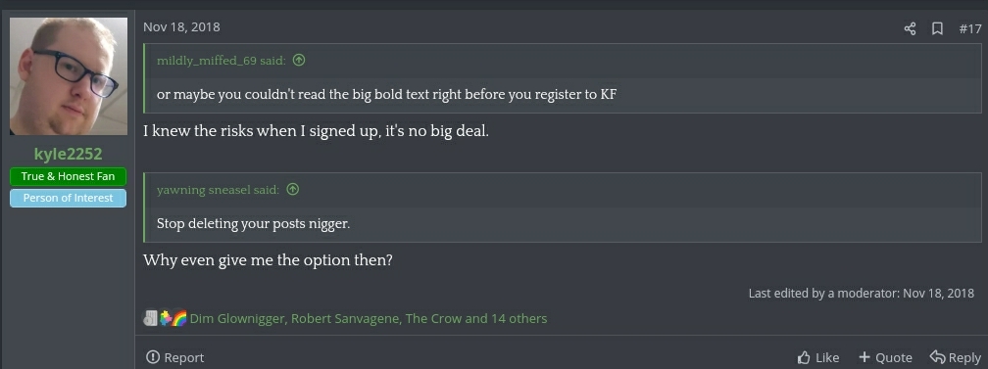This screenshot has width=988, height=369.
Task: Open the #17 post permalink
Action: point(969,28)
